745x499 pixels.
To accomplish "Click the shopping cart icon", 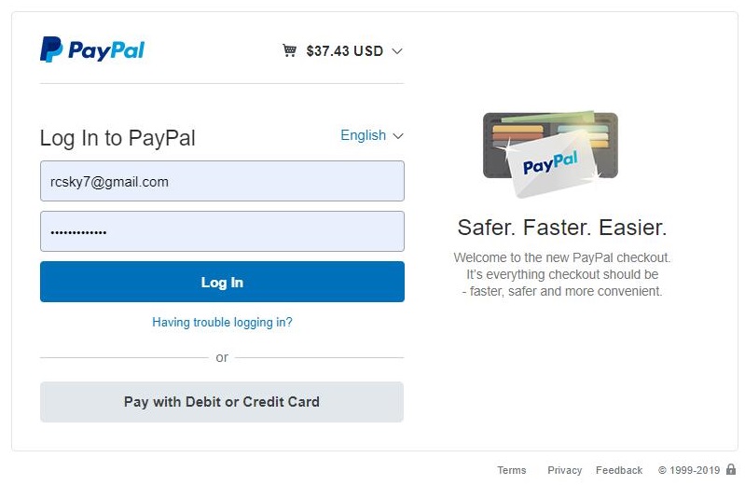I will (x=289, y=50).
